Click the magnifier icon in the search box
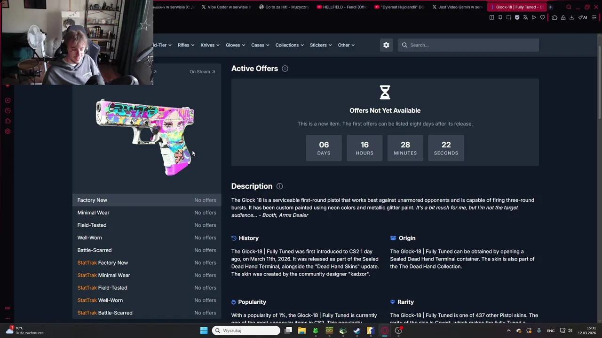 (x=404, y=45)
